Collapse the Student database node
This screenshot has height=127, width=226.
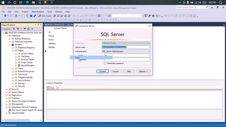[10, 45]
